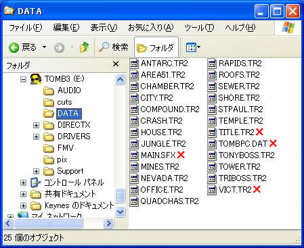The width and height of the screenshot is (304, 248).
Task: Click the folder tree horizontal scroll thumb
Action: (x=49, y=224)
